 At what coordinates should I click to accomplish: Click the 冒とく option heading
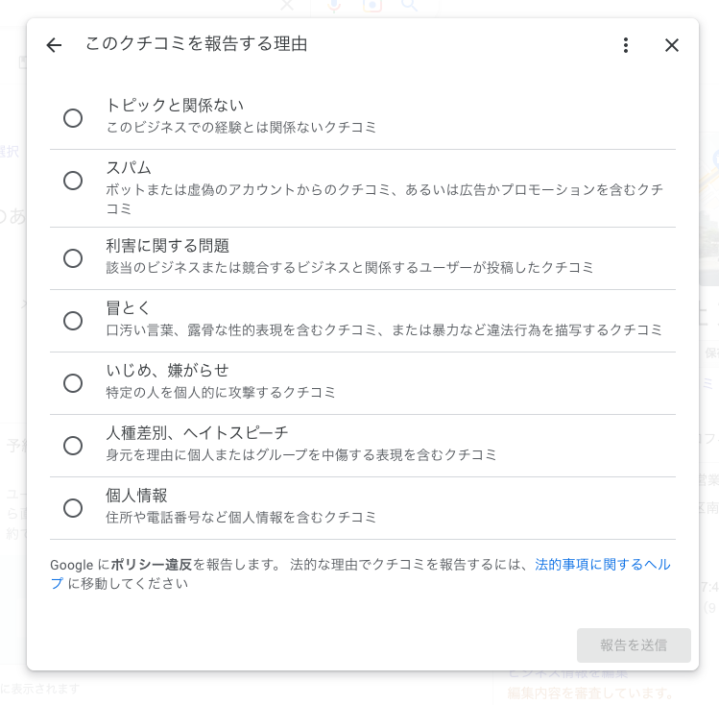pos(128,308)
